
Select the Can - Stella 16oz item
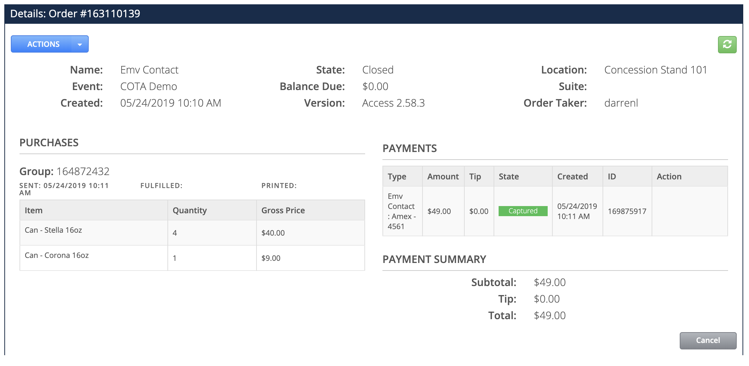[x=53, y=230]
